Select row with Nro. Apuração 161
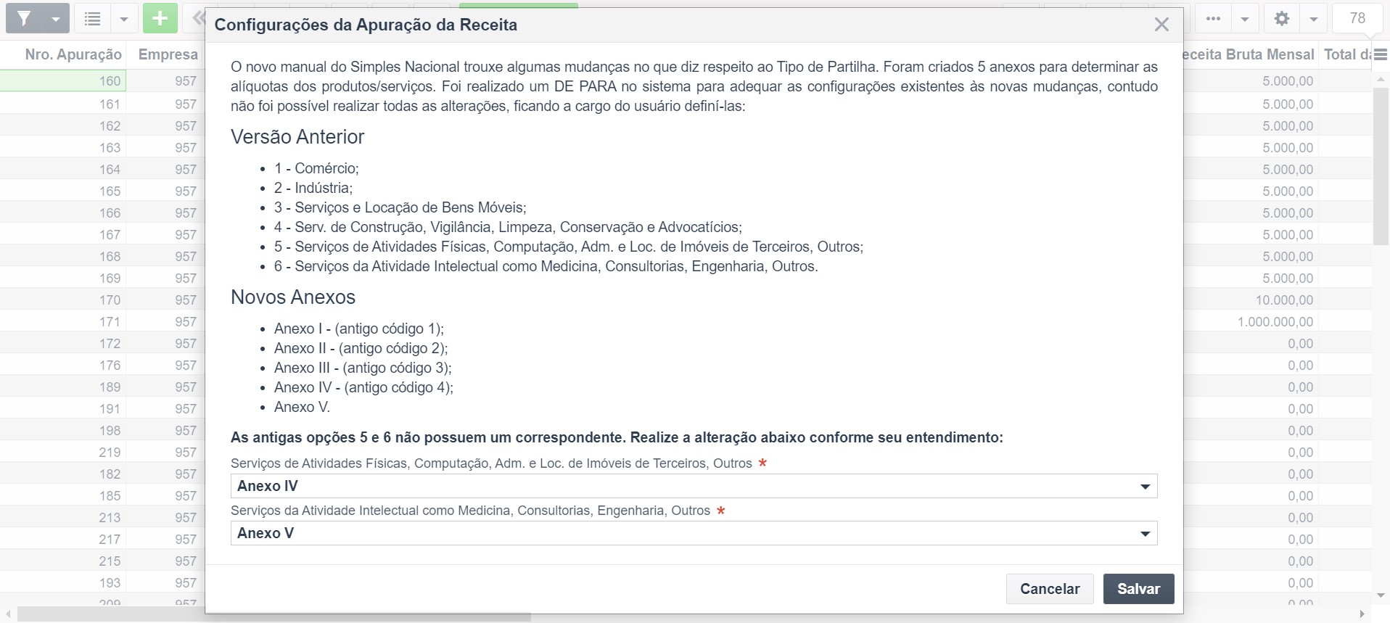1390x623 pixels. tap(63, 104)
